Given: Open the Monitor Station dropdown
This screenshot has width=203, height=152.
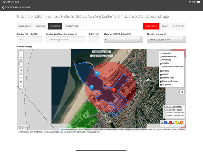Looking at the screenshot, I should click(167, 40).
